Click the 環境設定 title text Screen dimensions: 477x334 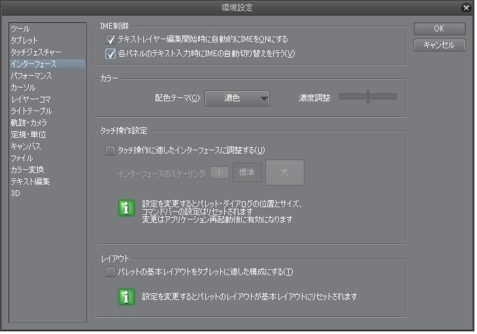(x=237, y=8)
